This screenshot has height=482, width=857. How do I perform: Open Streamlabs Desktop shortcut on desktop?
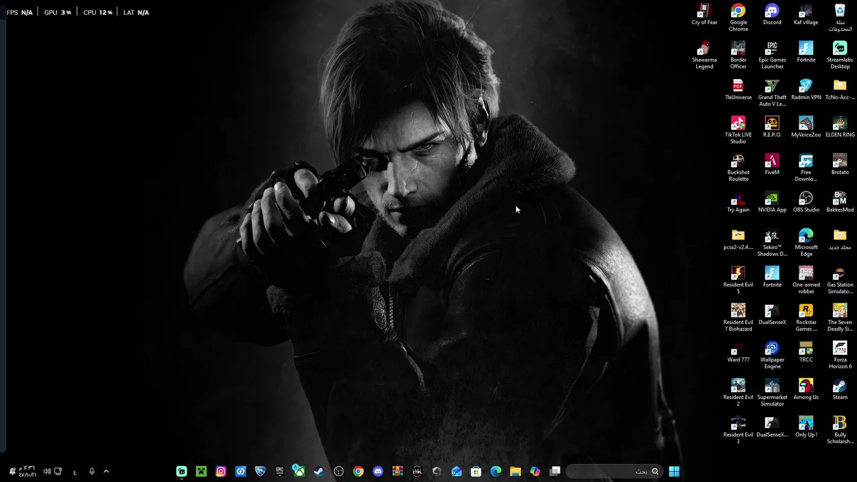(x=840, y=56)
